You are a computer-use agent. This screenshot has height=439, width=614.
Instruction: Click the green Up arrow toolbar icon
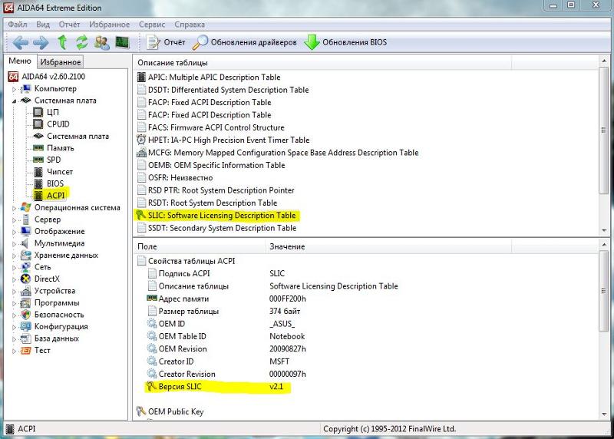coord(62,42)
